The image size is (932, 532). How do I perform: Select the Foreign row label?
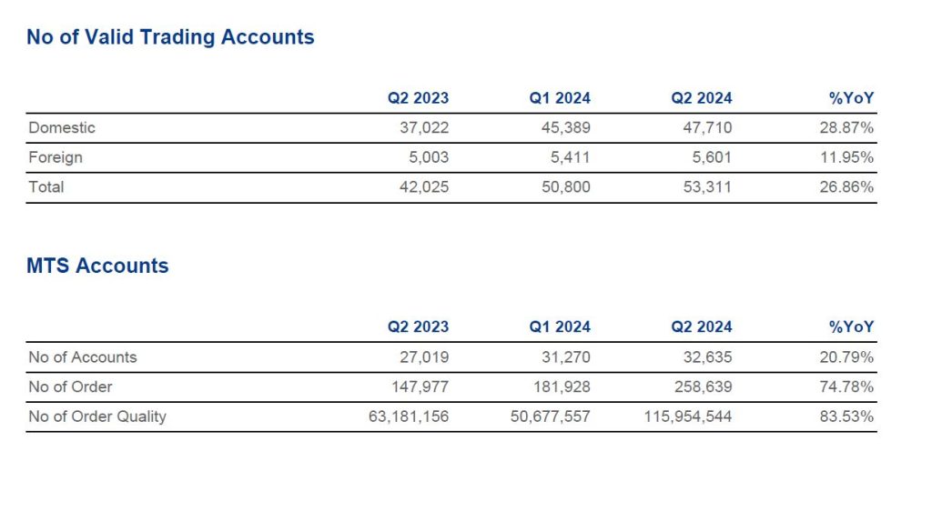(56, 157)
